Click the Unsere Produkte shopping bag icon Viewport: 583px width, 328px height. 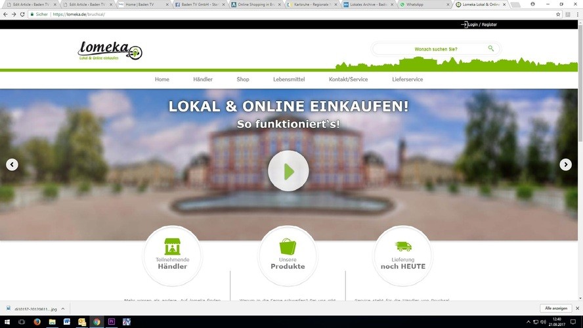[288, 247]
